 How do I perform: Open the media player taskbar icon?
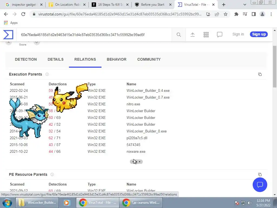coord(67,203)
